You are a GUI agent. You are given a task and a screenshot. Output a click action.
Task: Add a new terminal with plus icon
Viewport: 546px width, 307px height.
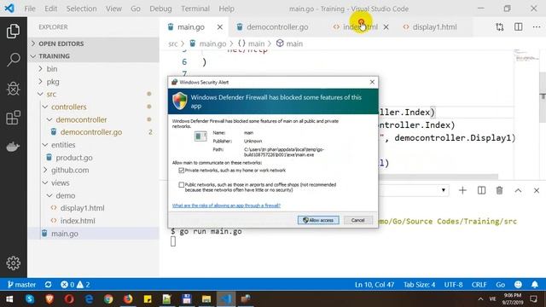(x=462, y=190)
